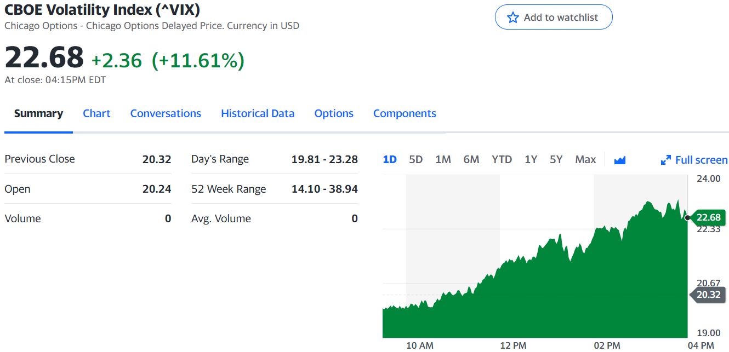The width and height of the screenshot is (729, 352).
Task: Show the 5Y chart range
Action: click(556, 160)
